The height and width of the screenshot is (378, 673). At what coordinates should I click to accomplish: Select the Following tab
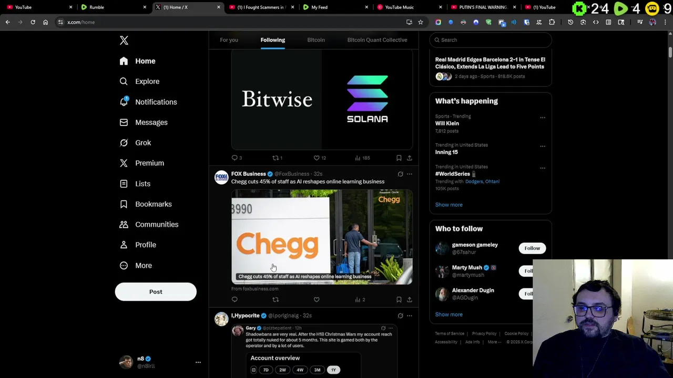click(272, 40)
